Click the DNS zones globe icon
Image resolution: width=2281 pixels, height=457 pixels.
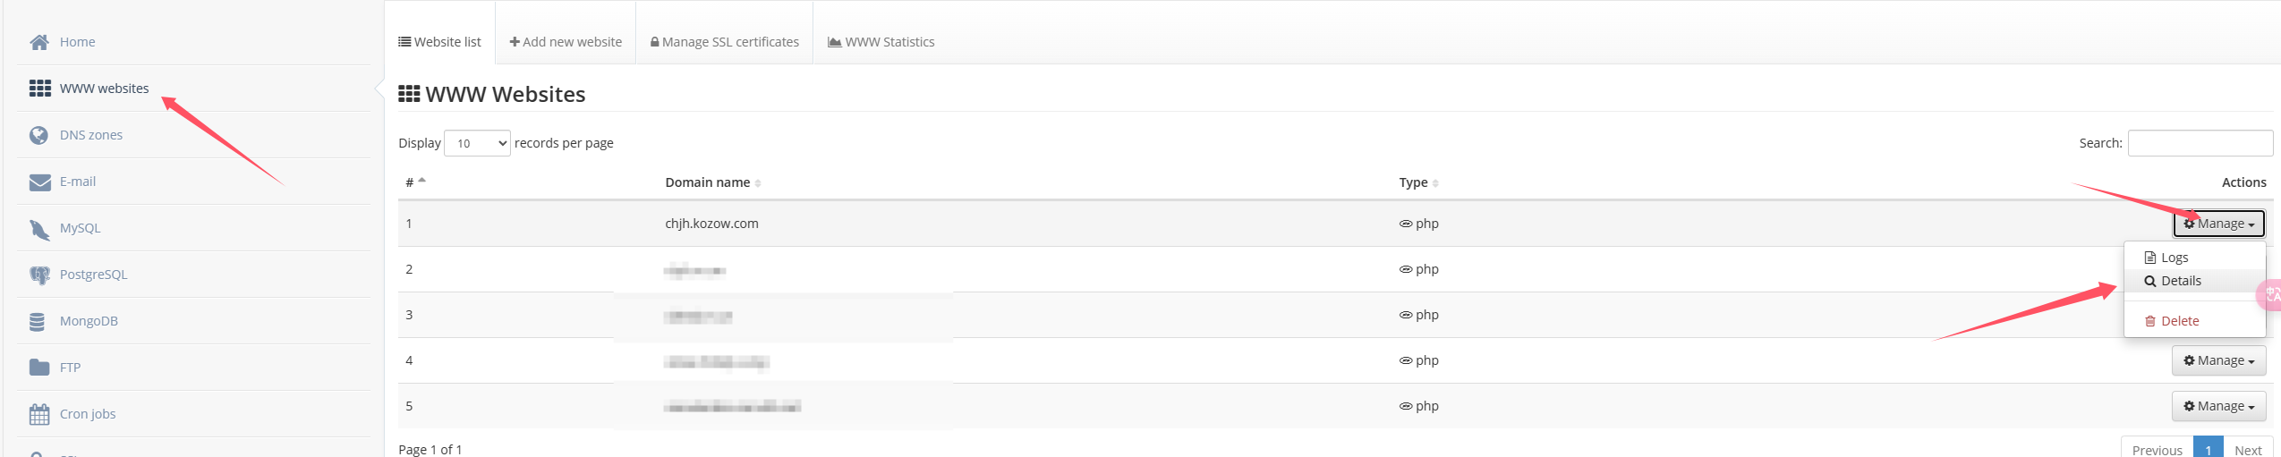click(x=39, y=135)
